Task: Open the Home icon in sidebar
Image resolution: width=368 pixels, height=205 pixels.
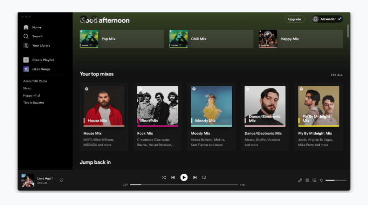Action: 26,27
